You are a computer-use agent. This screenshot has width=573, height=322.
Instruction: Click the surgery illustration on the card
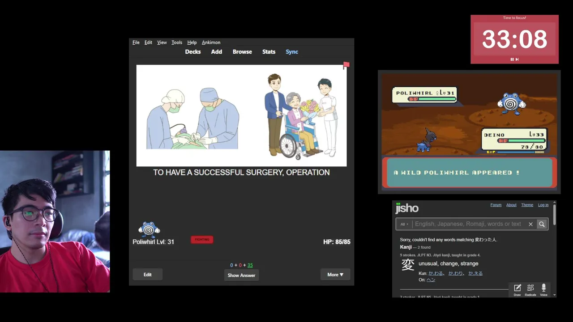point(192,119)
